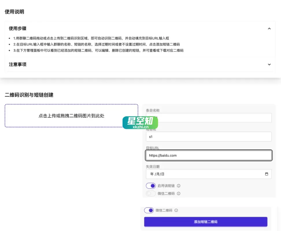Click the collapse chevron on 使用步骤
The height and width of the screenshot is (231, 281).
pyautogui.click(x=269, y=29)
